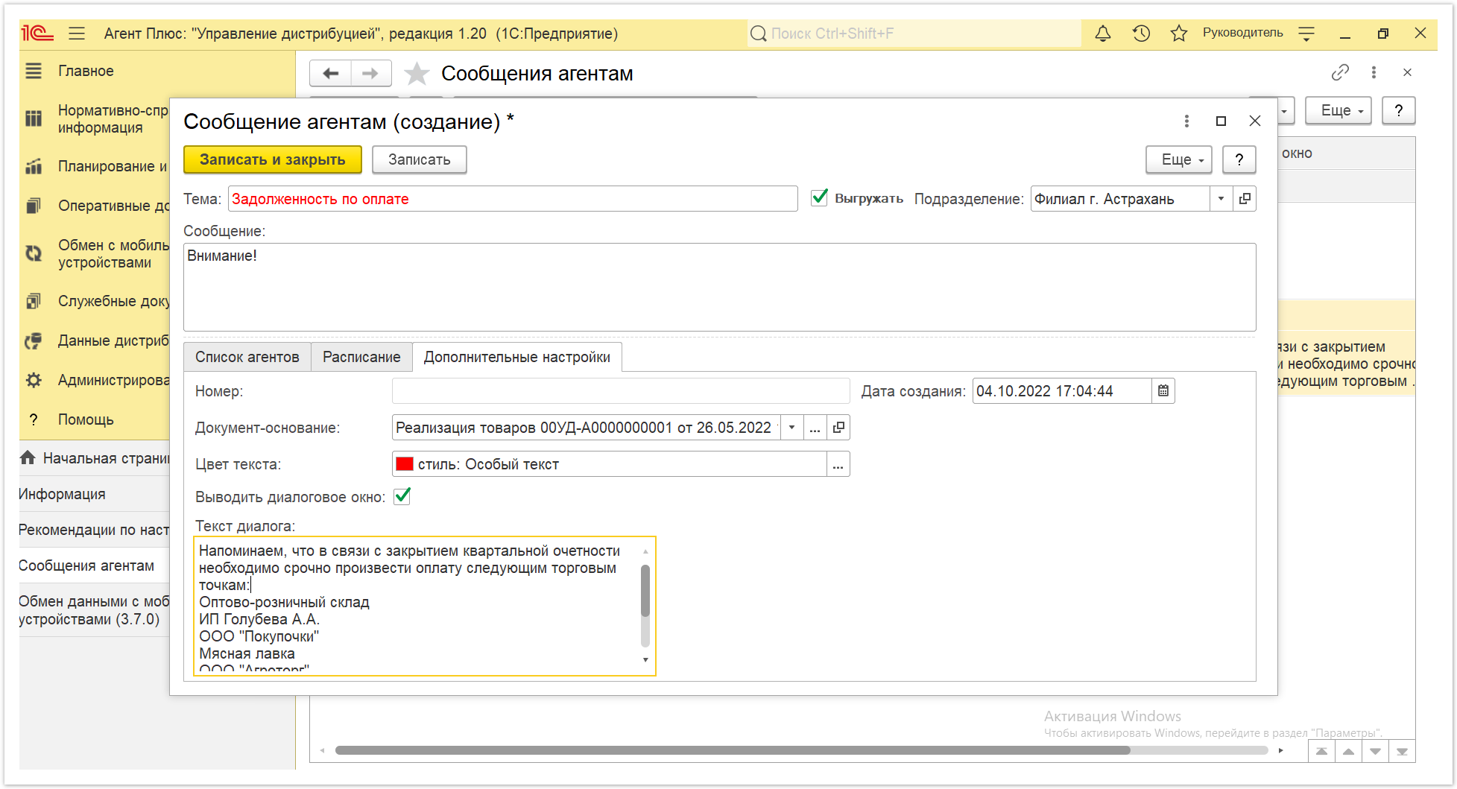Viewport: 1457px width, 789px height.
Task: Open service settings icon beside Руководитель
Action: 1306,34
